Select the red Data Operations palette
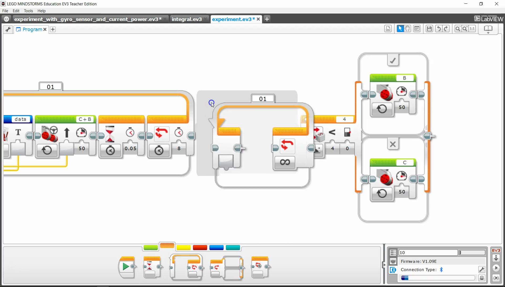The image size is (505, 287). (x=200, y=247)
